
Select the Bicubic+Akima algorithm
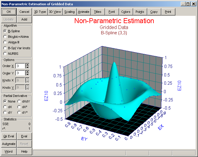pos(16,37)
